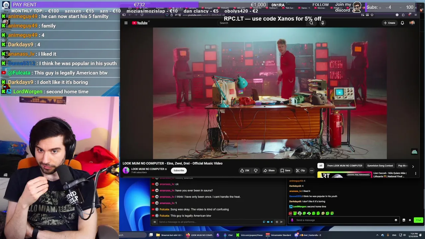Select the Eurovision Song Contest chip

point(380,166)
